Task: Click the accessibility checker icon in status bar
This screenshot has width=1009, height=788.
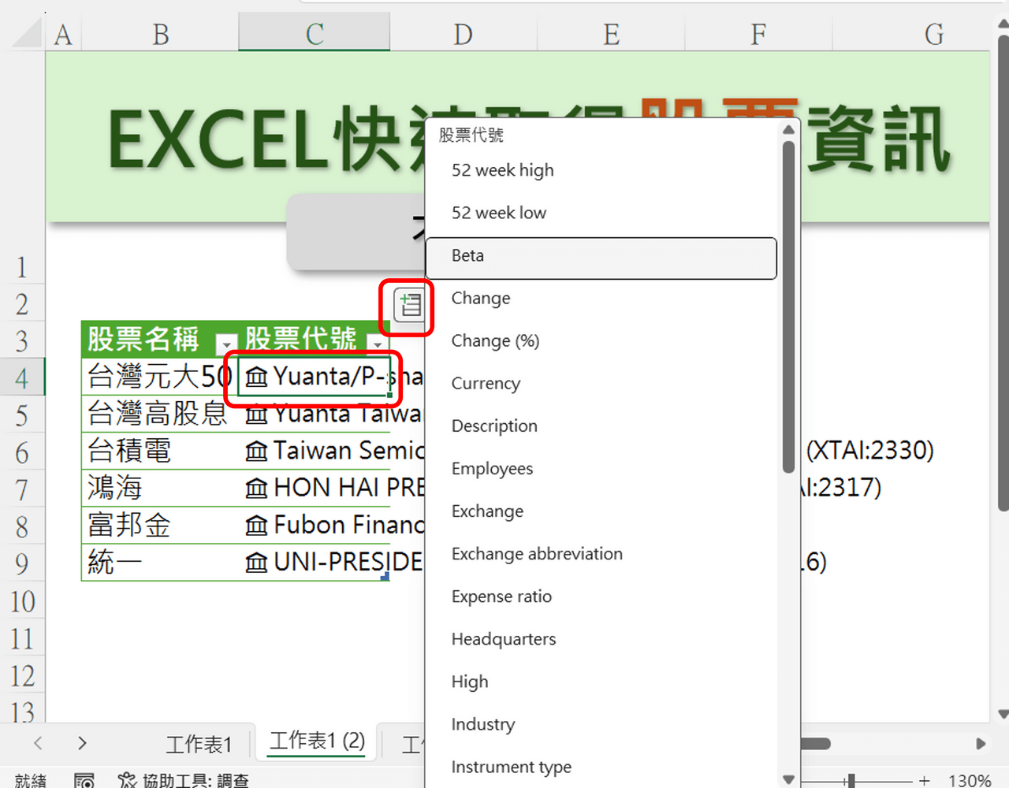Action: 127,780
